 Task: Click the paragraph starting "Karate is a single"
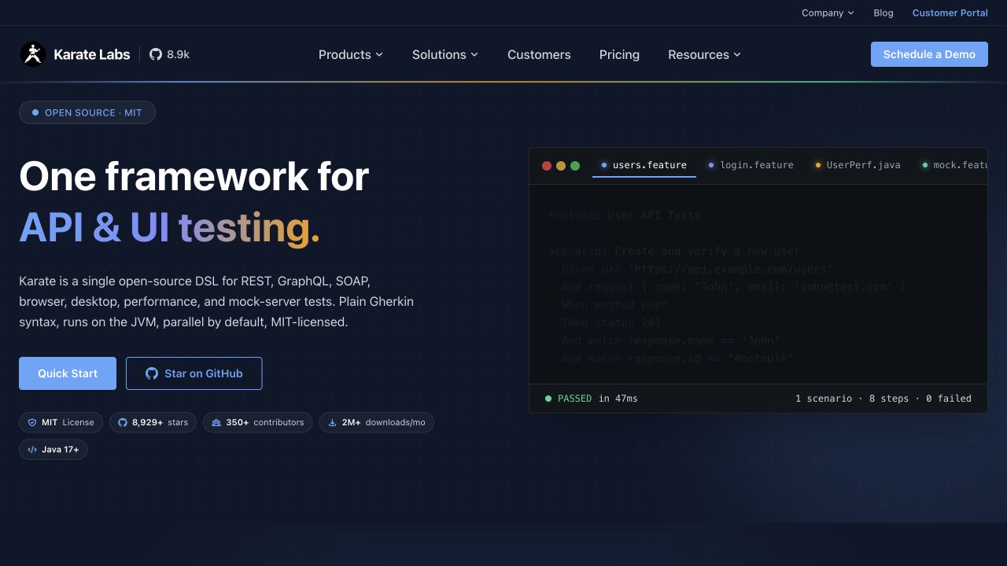tap(216, 301)
